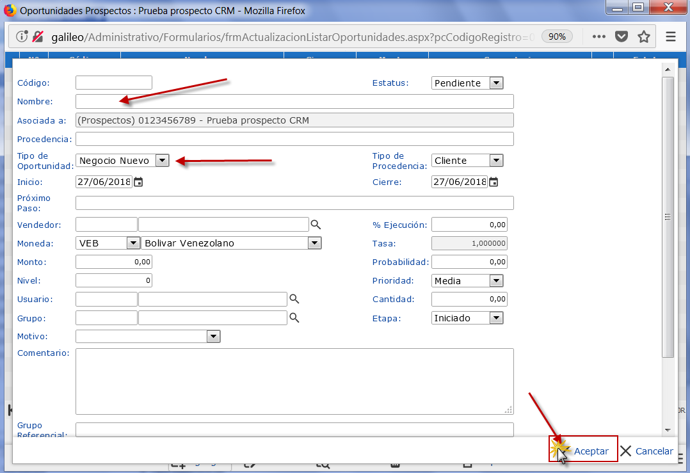
Task: Open the Prioridad dropdown
Action: coord(496,280)
